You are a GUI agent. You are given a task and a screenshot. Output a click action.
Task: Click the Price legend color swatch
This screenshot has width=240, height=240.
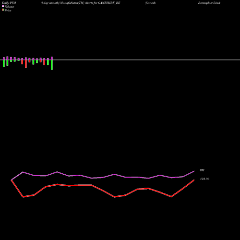[3, 10]
